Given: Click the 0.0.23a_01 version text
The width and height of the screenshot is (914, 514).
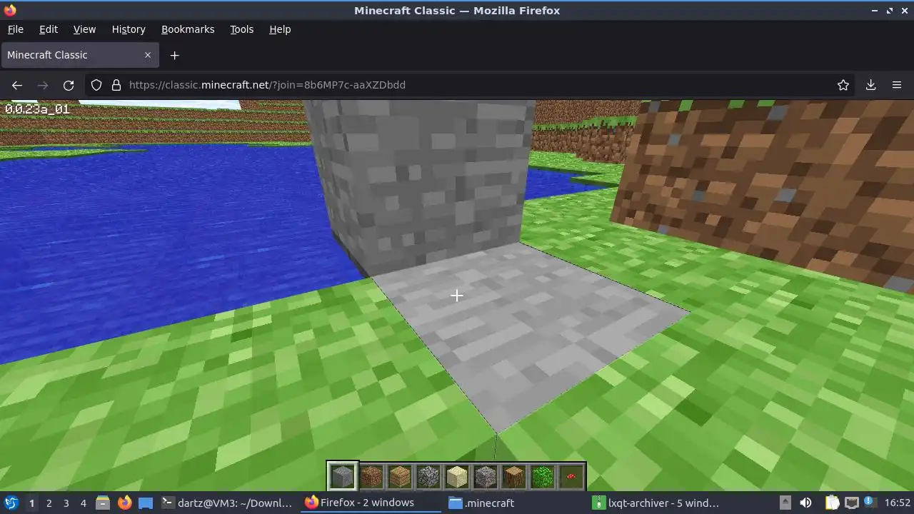Looking at the screenshot, I should pos(37,109).
